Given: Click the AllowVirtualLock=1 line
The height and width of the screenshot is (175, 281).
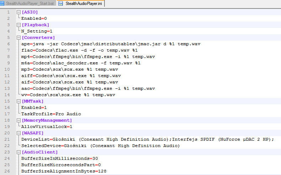Looking at the screenshot, I should (47, 127).
